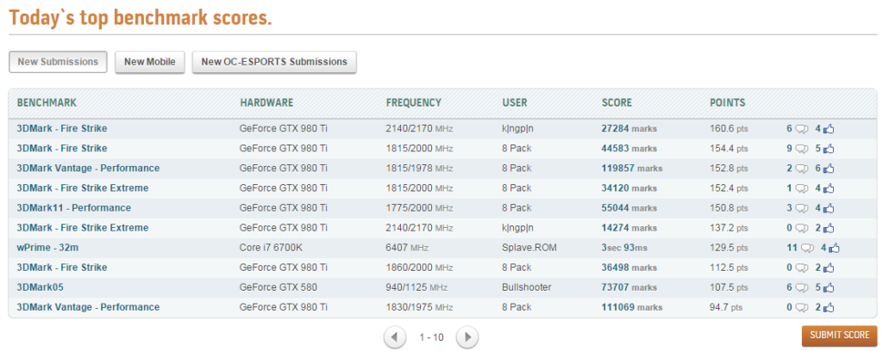Open comments on 44583 marks Fire Strike
This screenshot has height=351, width=883.
click(801, 149)
